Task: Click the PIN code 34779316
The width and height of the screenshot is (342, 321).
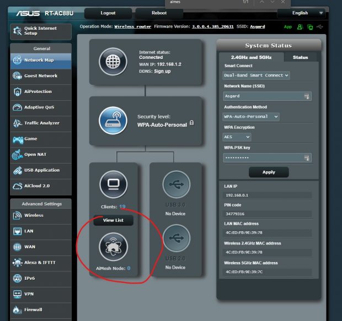Action: coord(235,214)
